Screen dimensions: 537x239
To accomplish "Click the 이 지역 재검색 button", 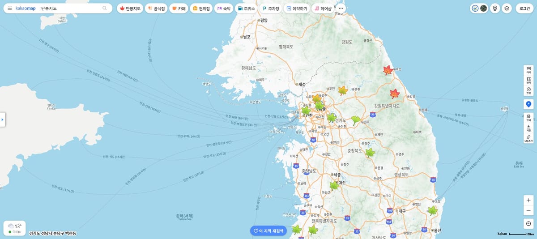I will click(x=268, y=231).
